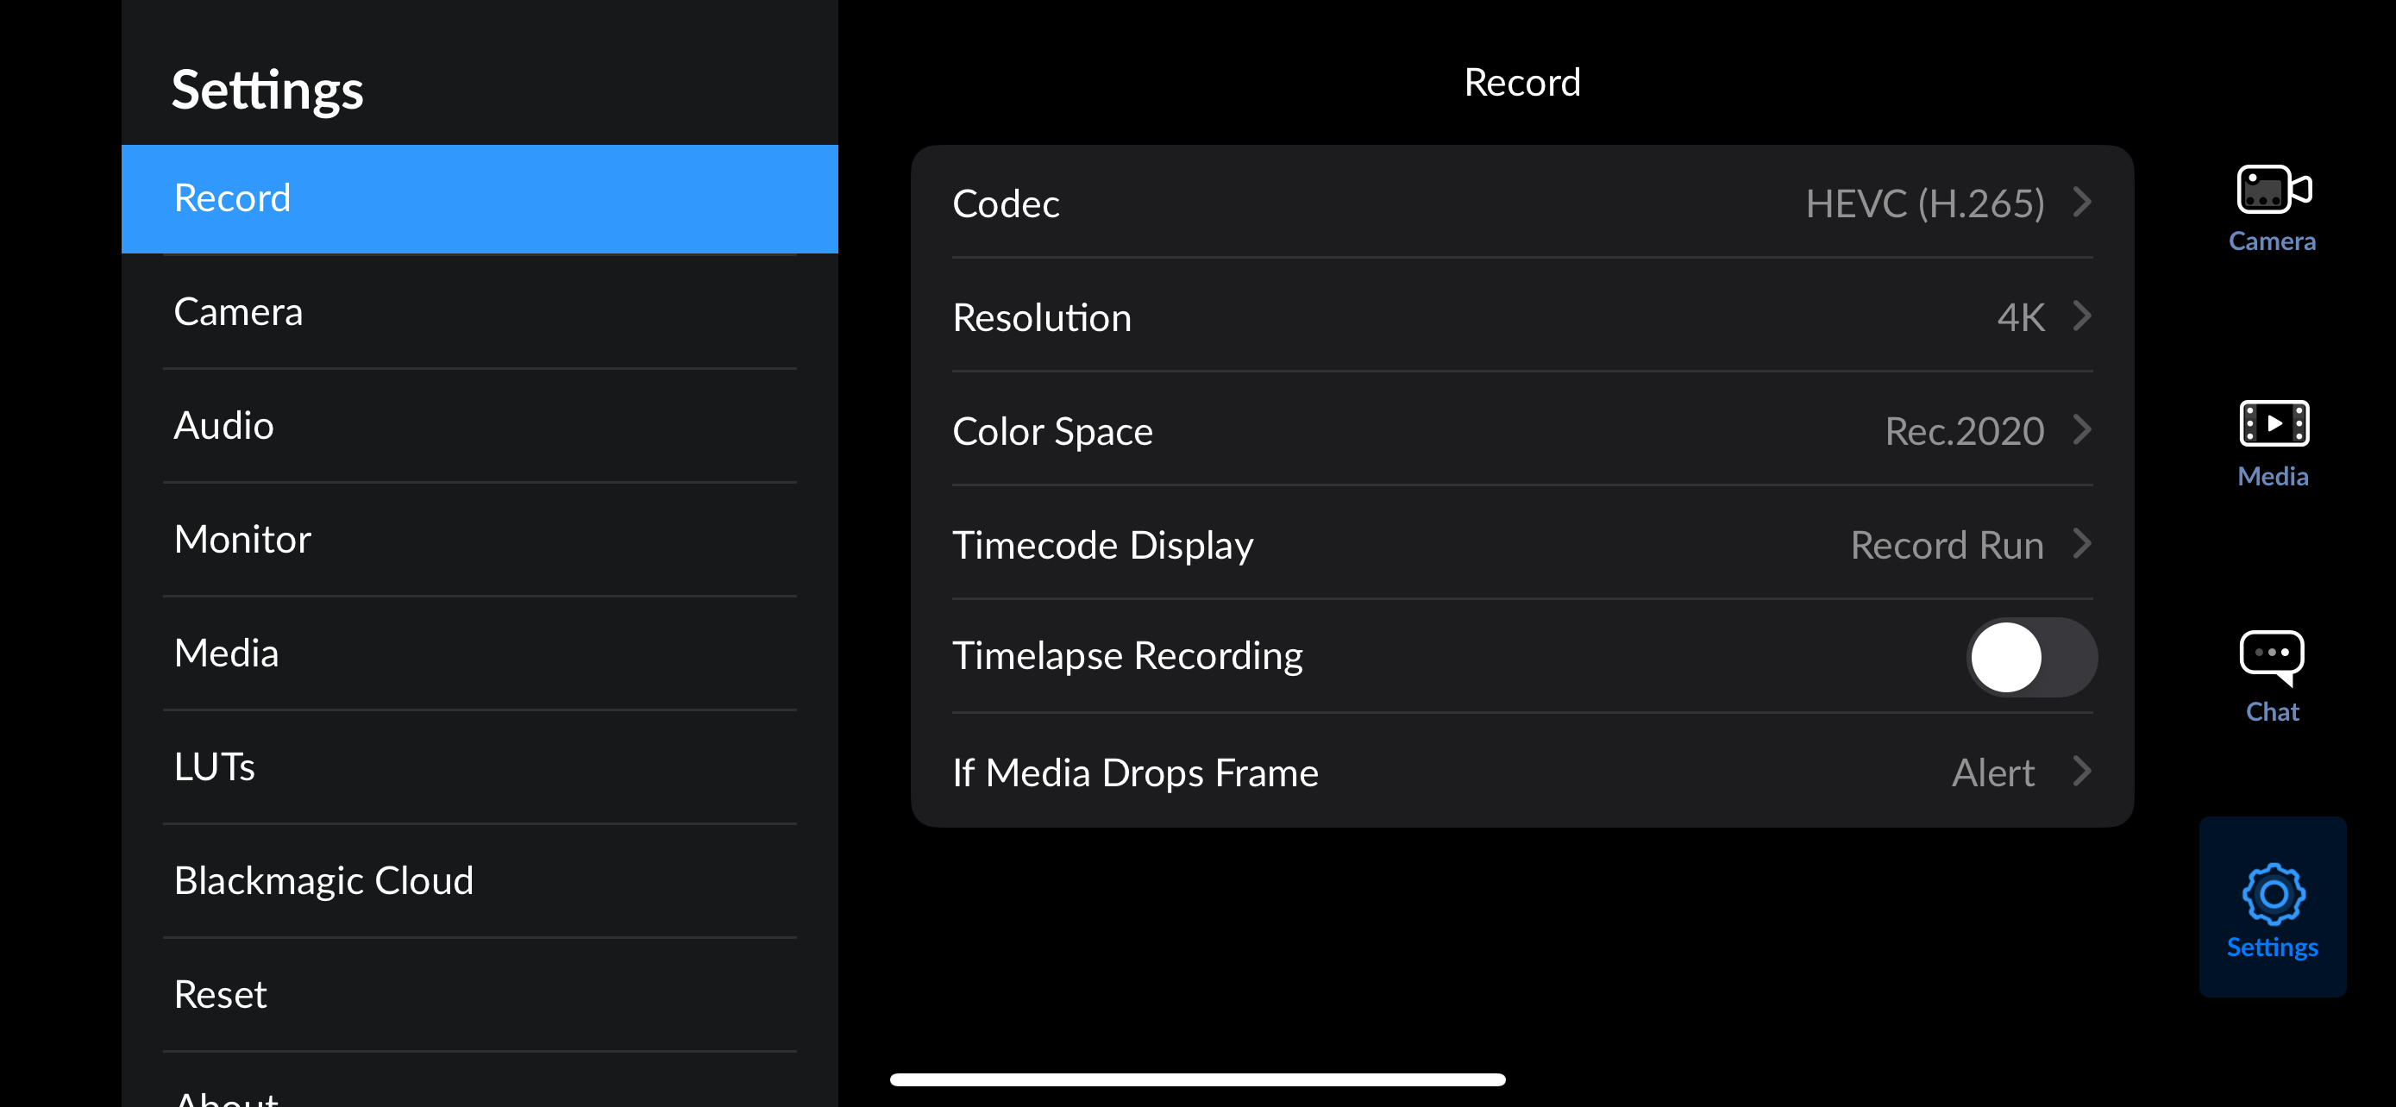Open Timecode Display options chevron

pos(2083,544)
